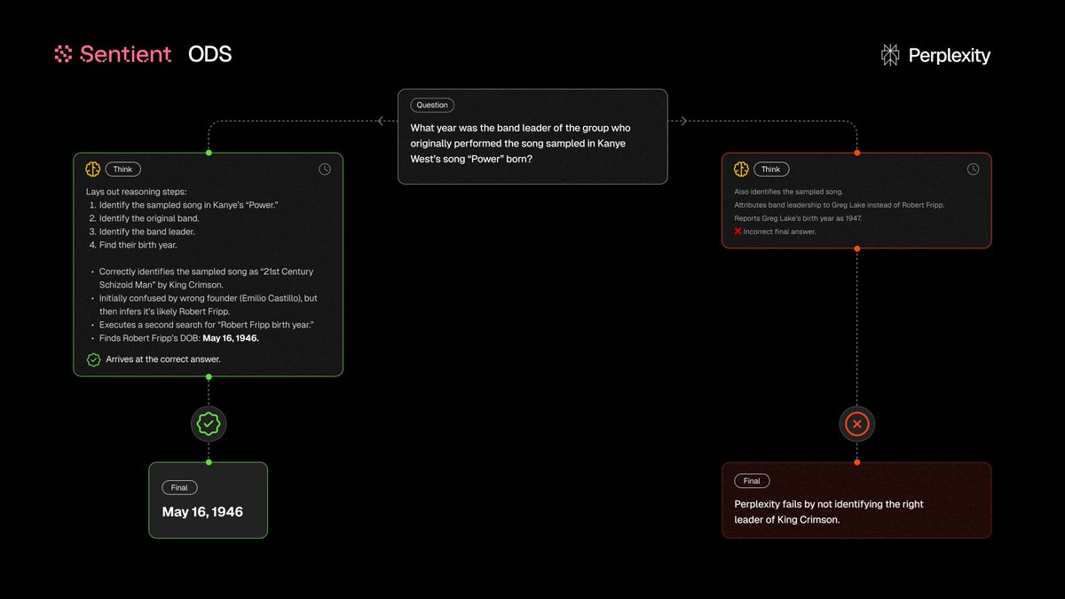Expand the Perplexity Final failure card

coord(856,501)
